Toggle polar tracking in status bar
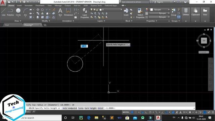Viewport: 215px width, 121px height. tap(150, 112)
